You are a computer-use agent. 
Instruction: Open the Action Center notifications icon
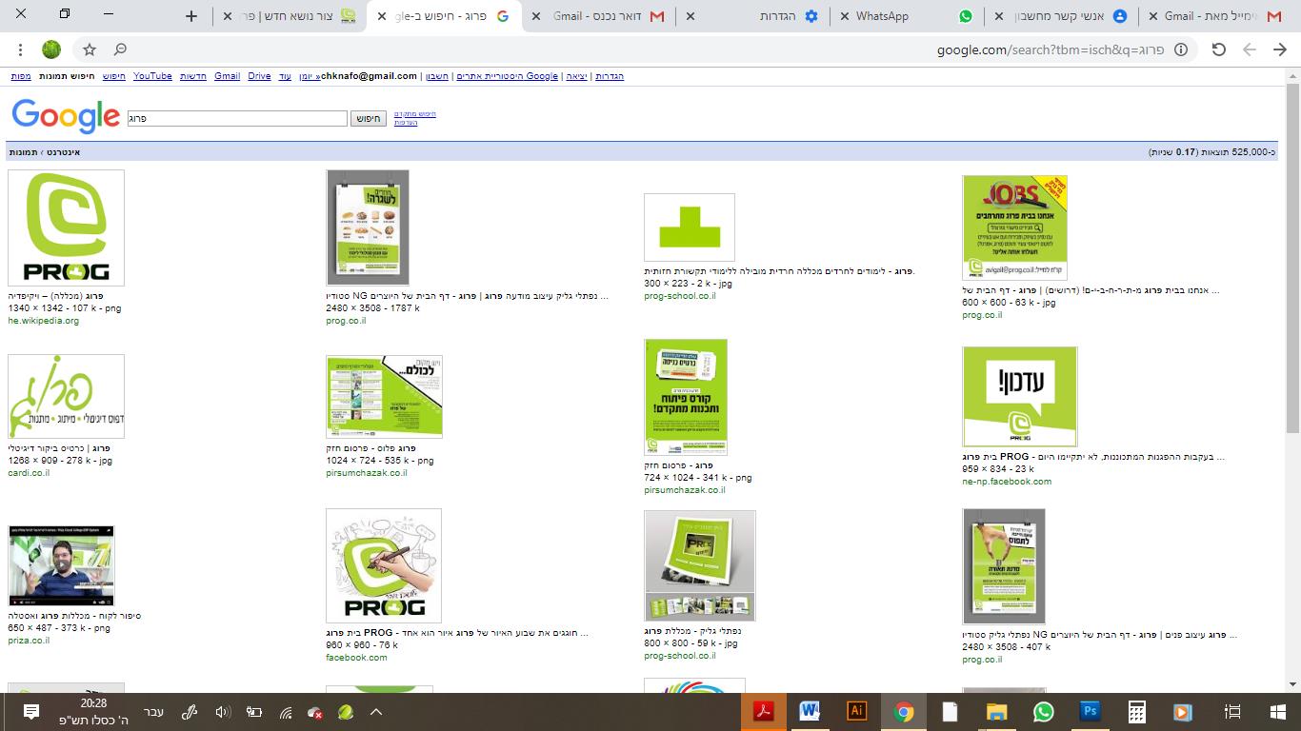coord(30,712)
